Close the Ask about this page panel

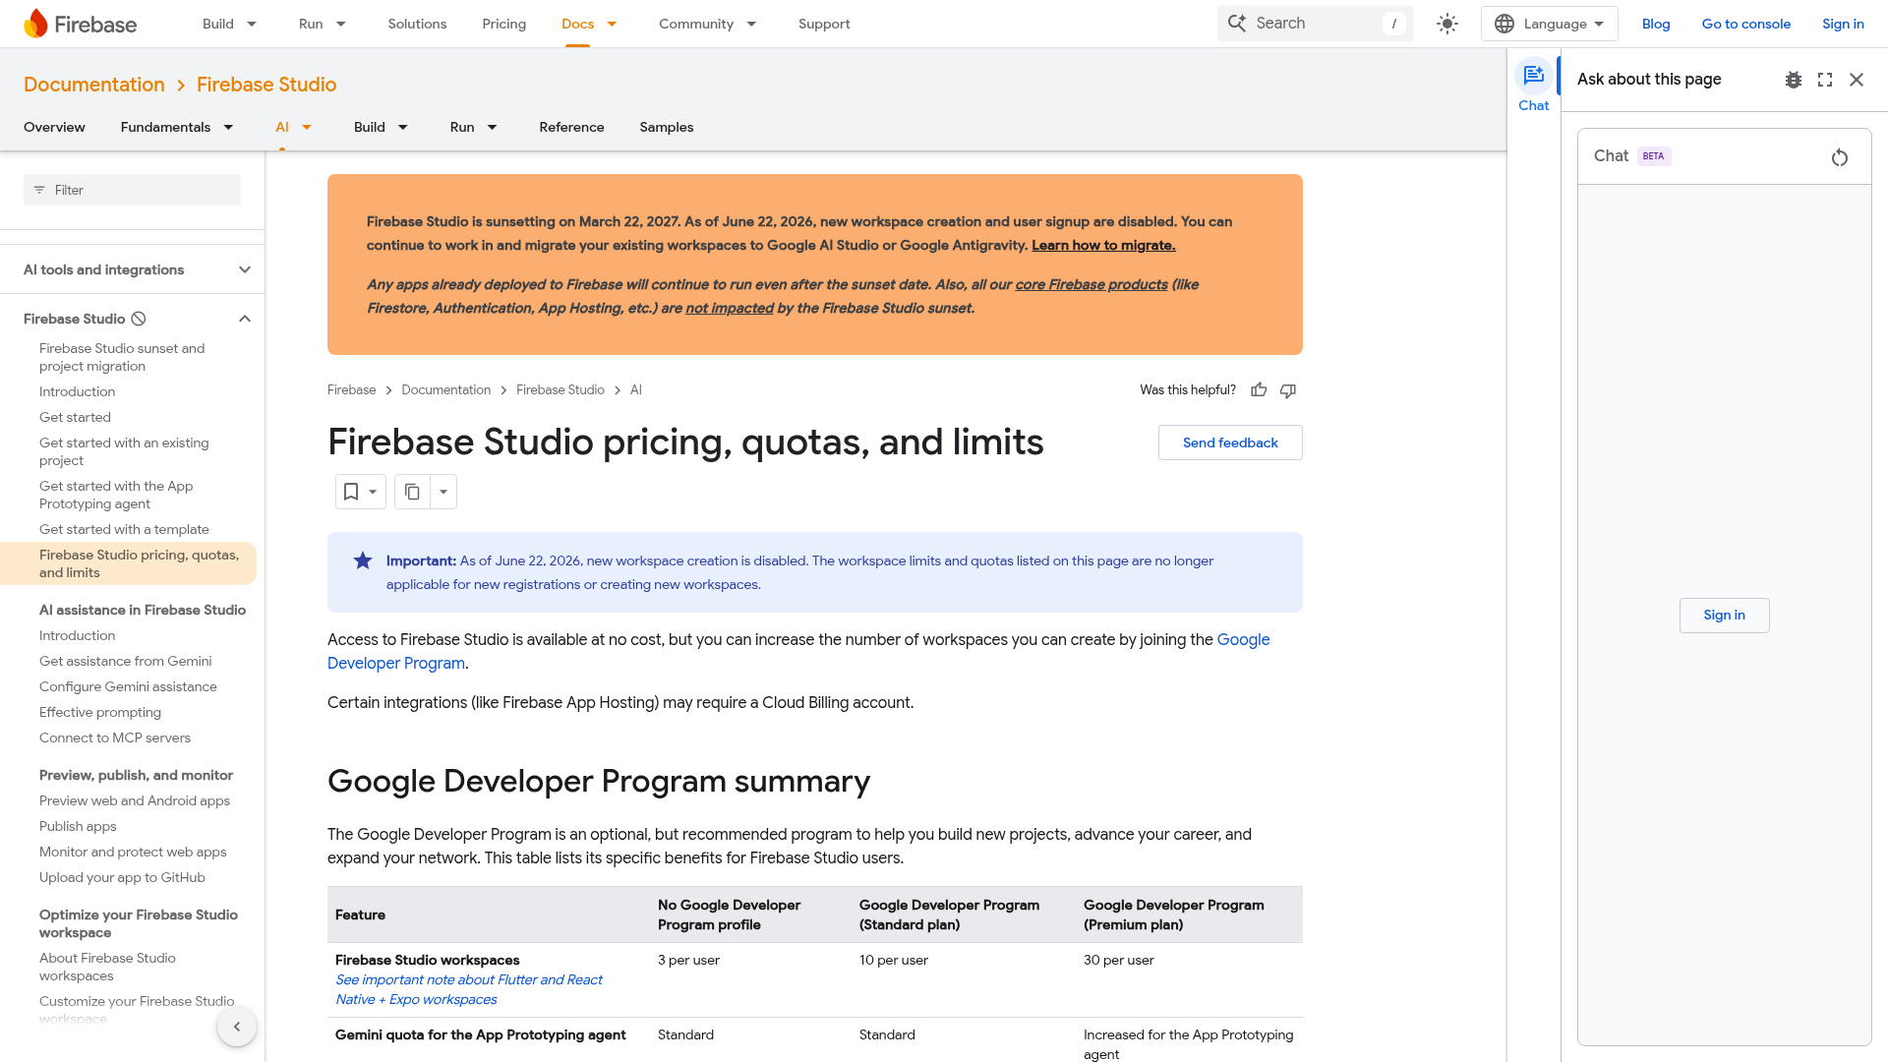[1857, 80]
